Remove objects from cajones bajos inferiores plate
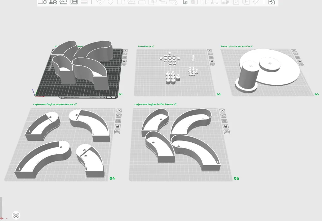The width and height of the screenshot is (322, 221). pyautogui.click(x=222, y=110)
